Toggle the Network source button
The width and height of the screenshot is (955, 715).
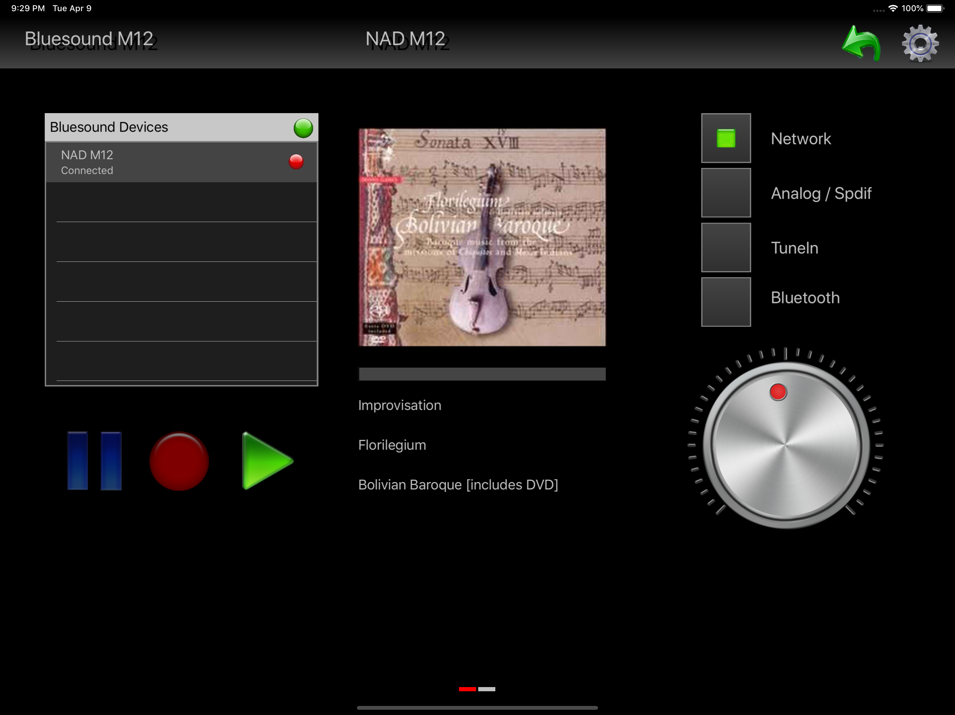pyautogui.click(x=726, y=139)
